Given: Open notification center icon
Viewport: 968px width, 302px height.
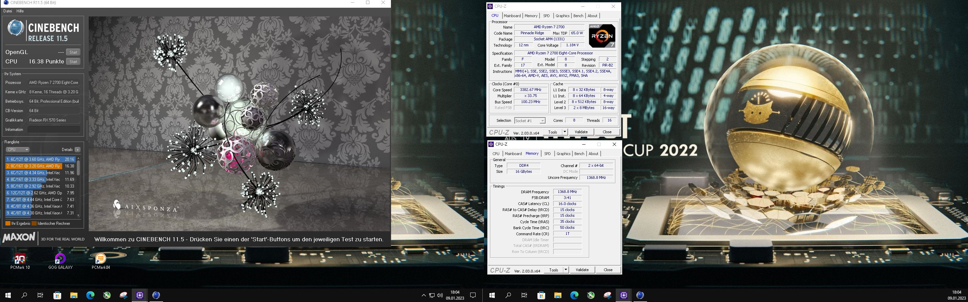Looking at the screenshot, I should (473, 295).
